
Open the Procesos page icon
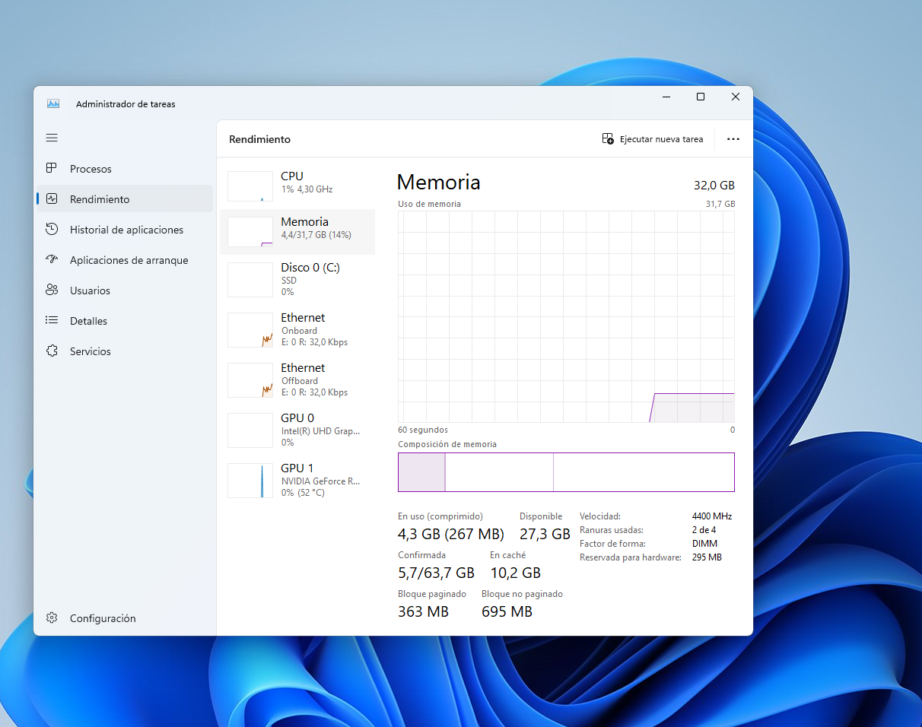coord(52,169)
